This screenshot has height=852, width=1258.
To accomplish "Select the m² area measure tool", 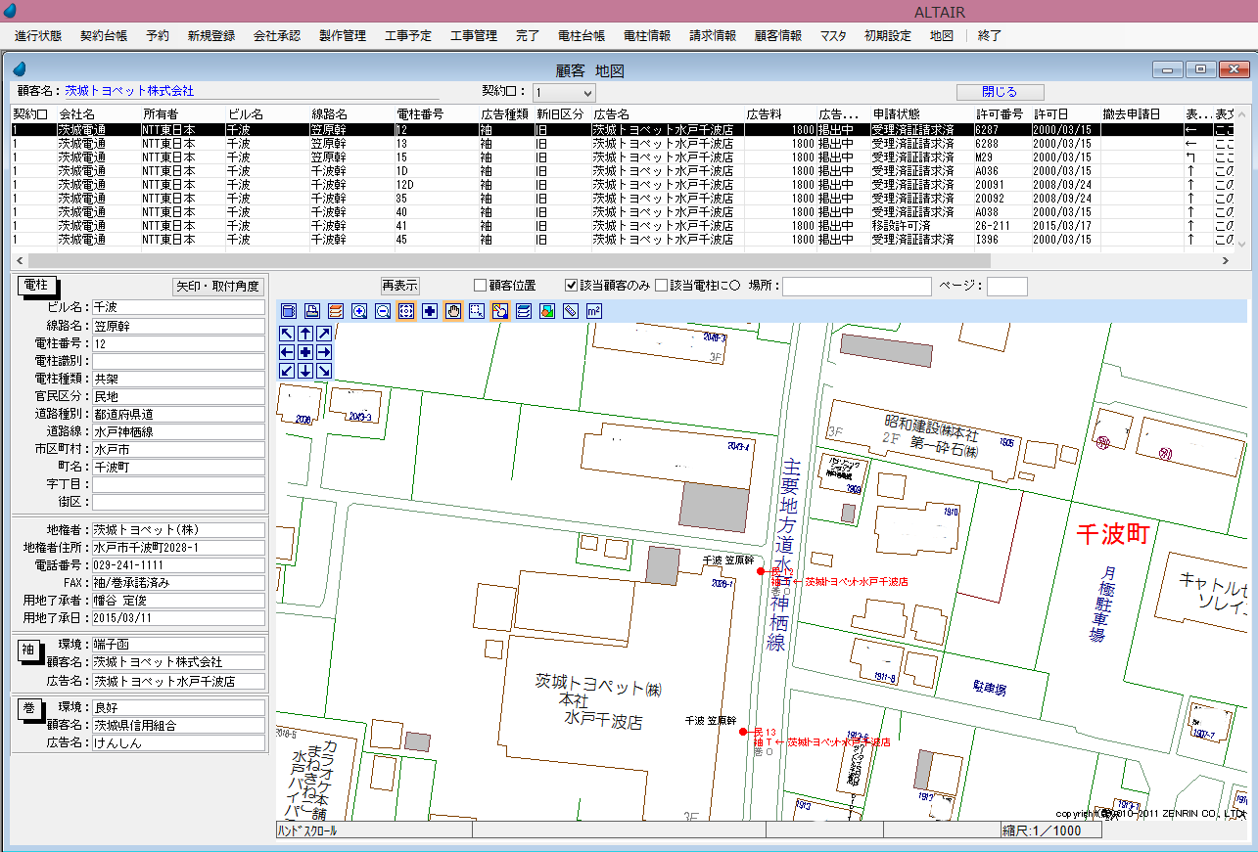I will point(593,311).
